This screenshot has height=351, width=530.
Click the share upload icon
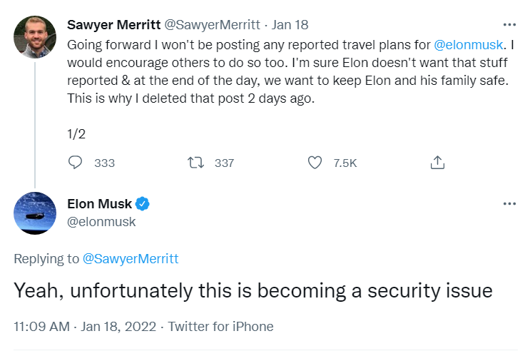coord(438,163)
